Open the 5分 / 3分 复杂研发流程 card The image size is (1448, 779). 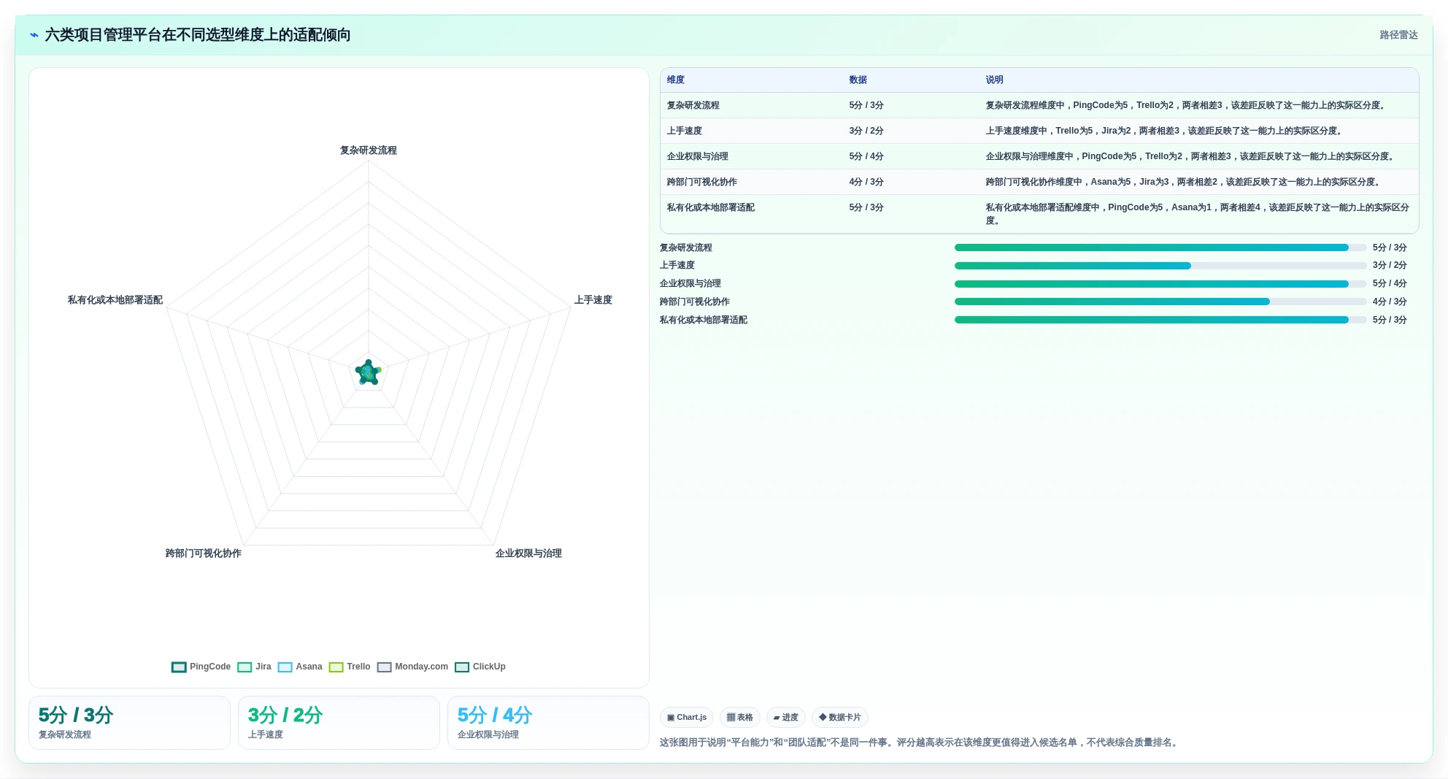tap(129, 723)
